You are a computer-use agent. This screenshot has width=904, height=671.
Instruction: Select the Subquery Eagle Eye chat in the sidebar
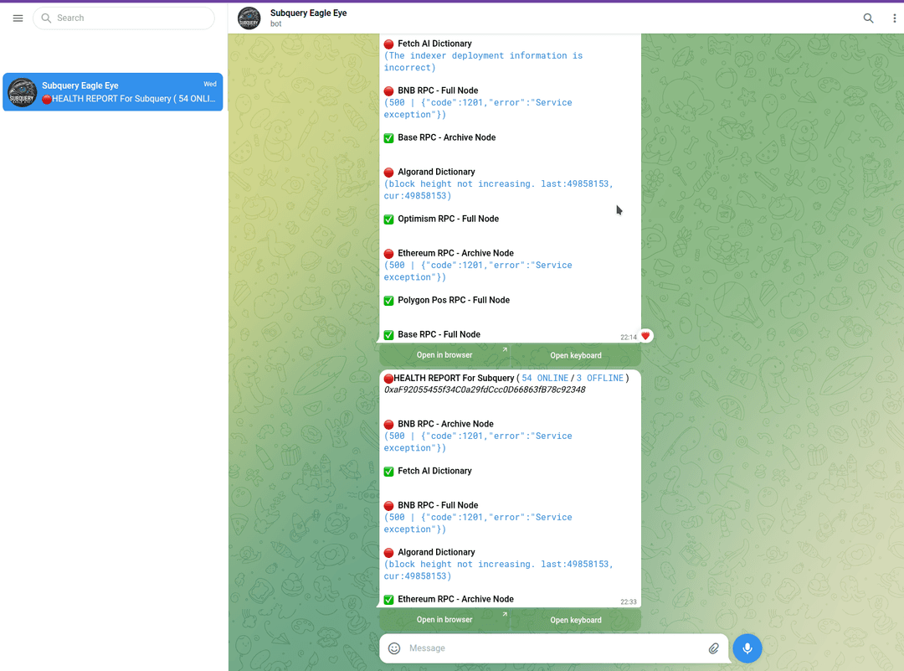112,92
